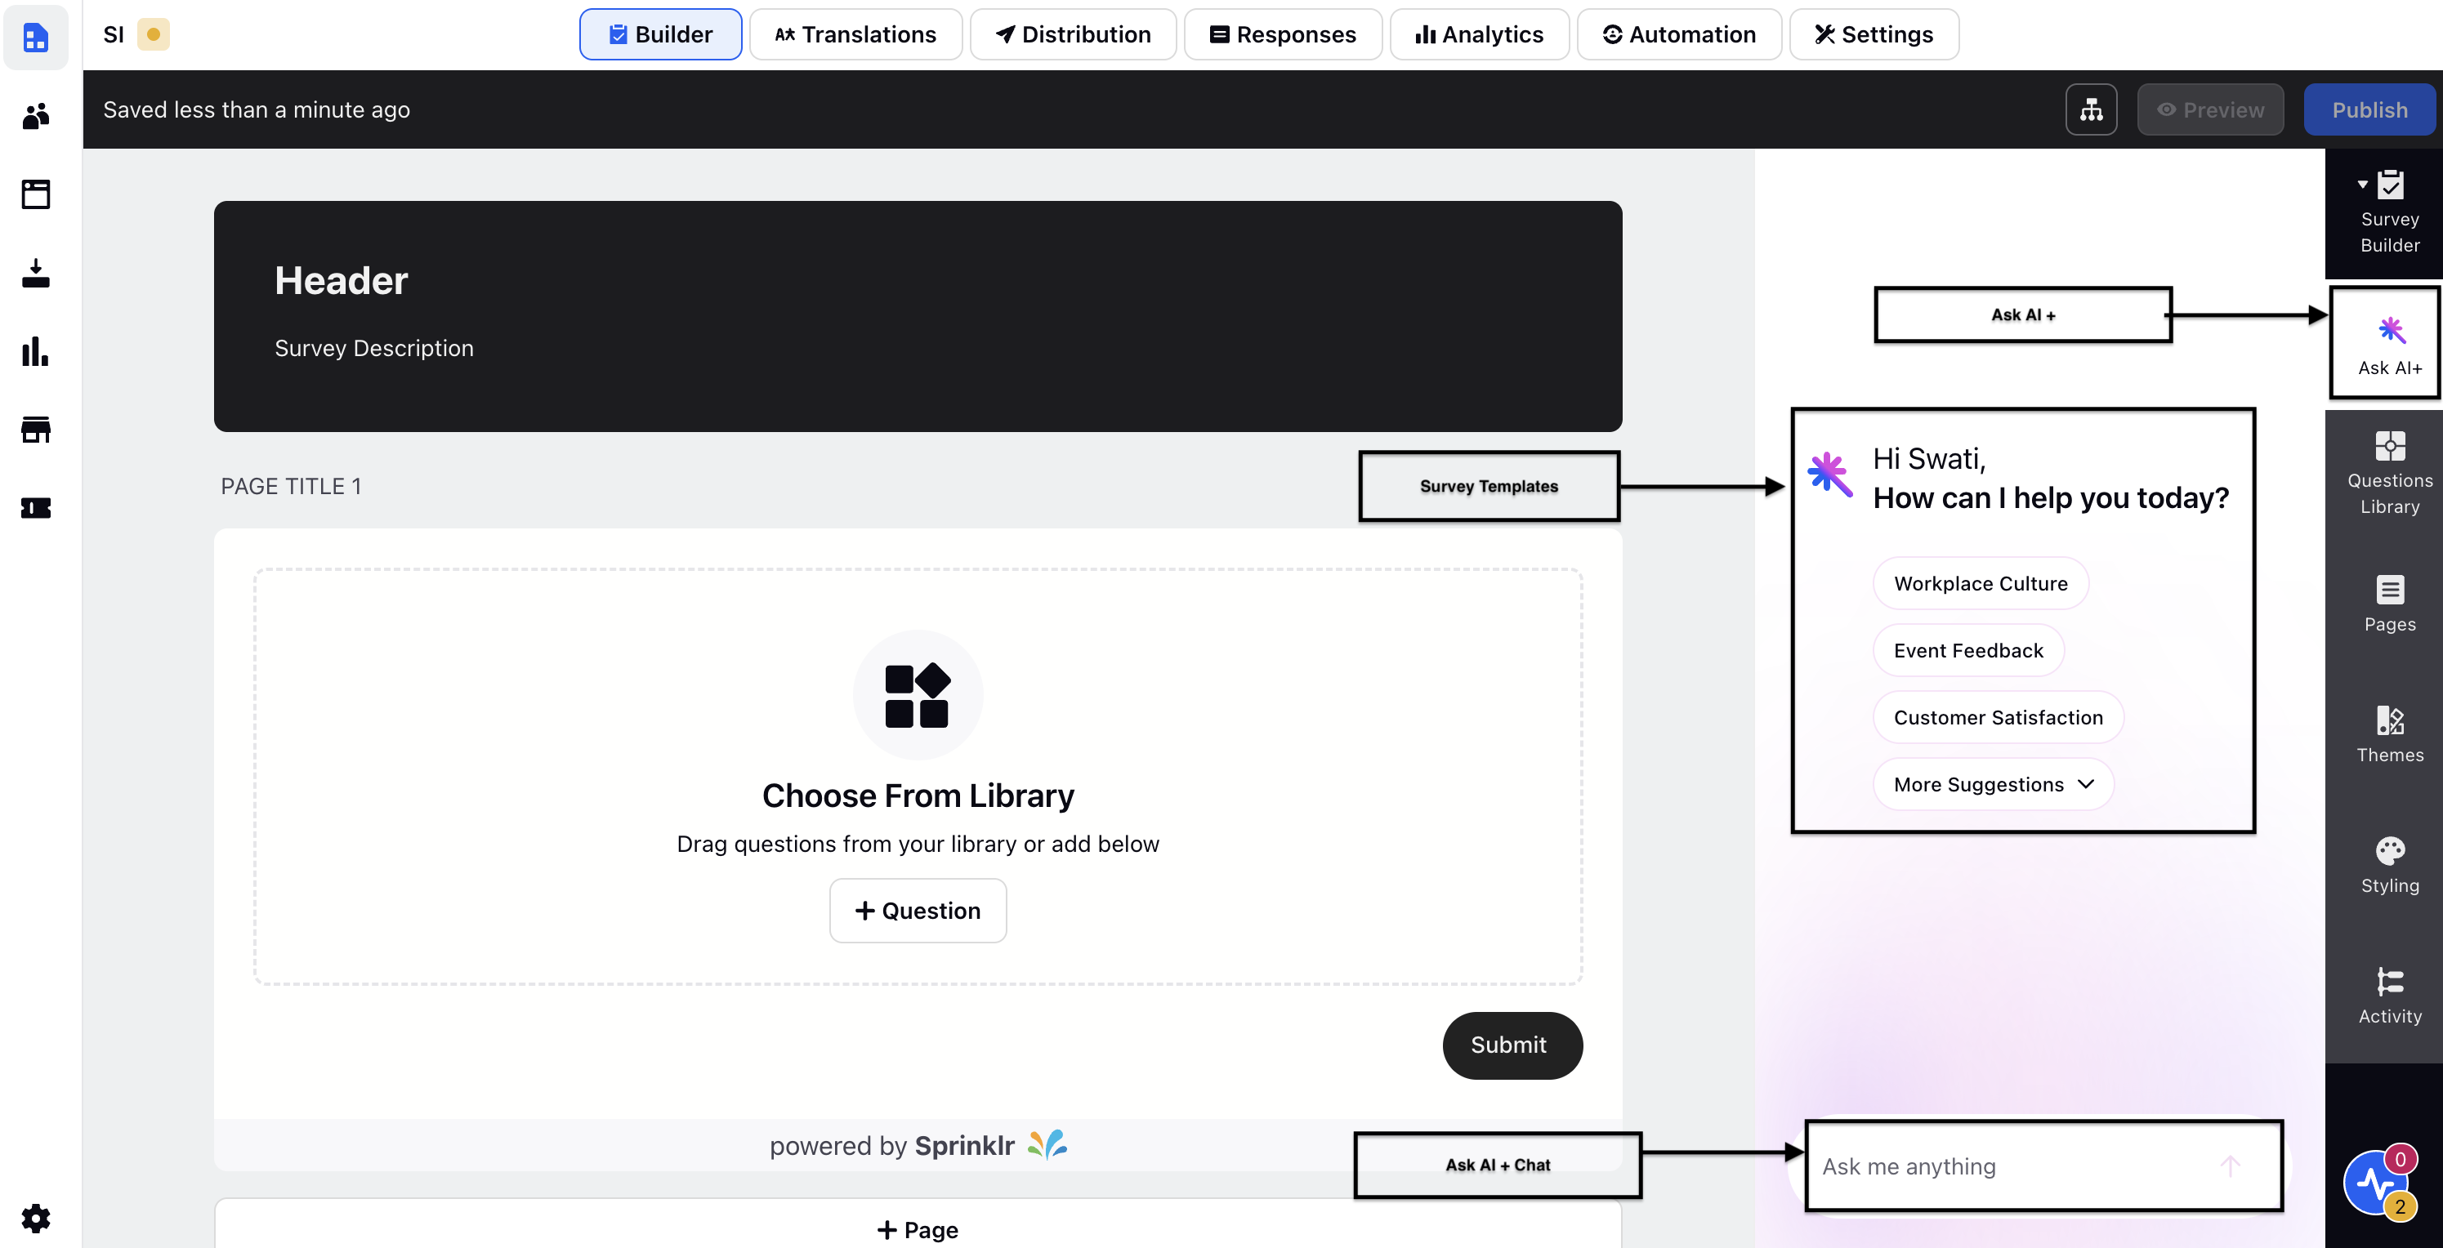The image size is (2443, 1248).
Task: Expand More Suggestions dropdown
Action: 1993,784
